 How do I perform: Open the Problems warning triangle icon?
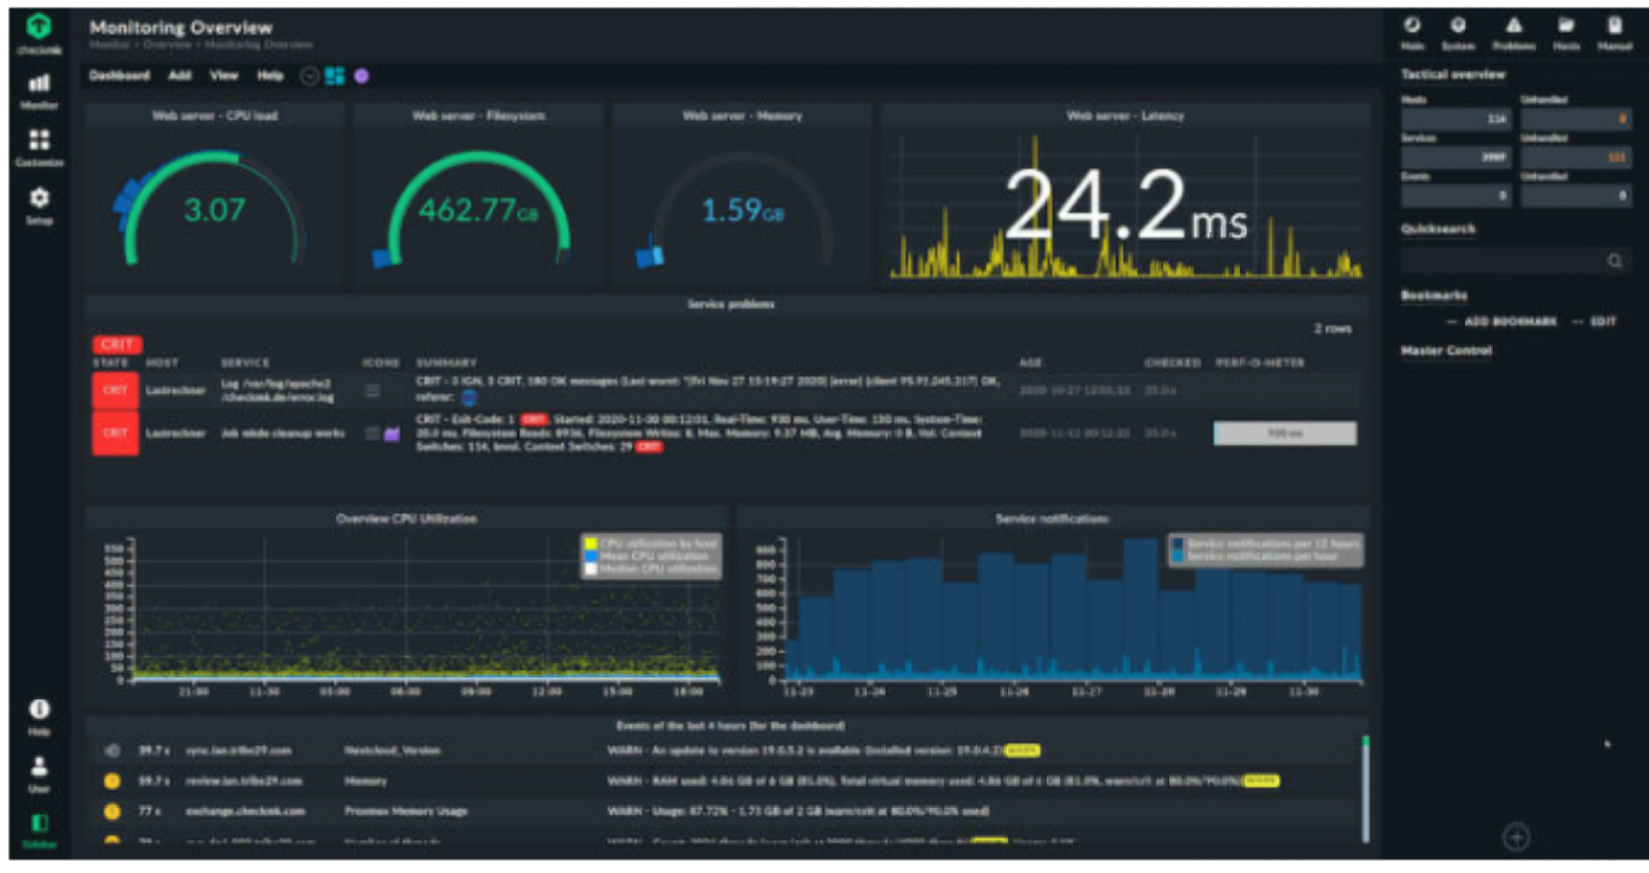click(1514, 33)
